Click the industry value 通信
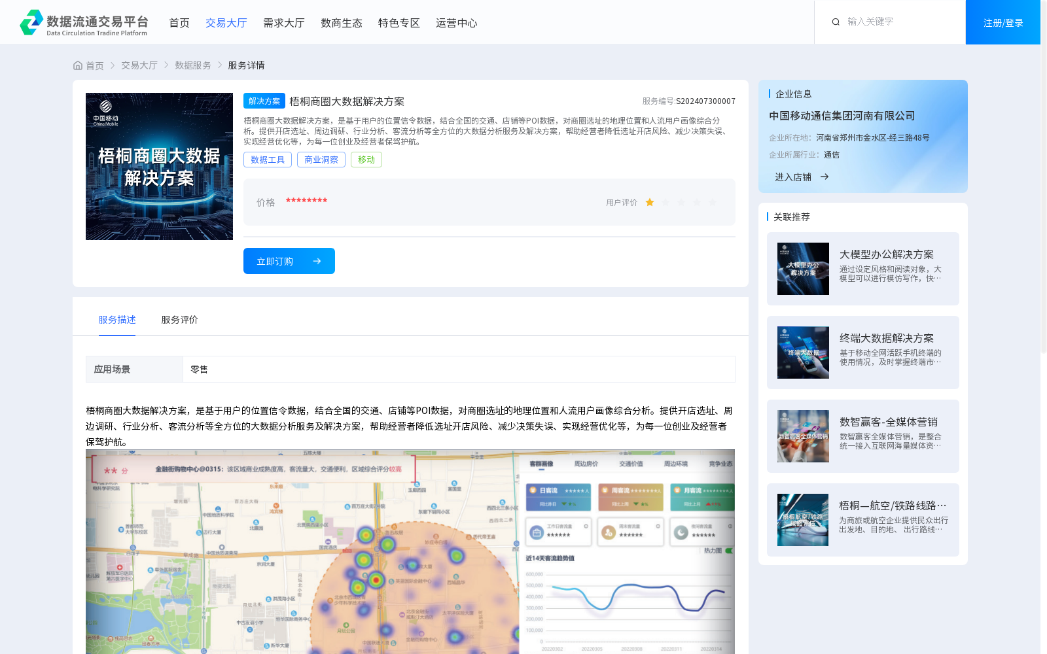 832,155
